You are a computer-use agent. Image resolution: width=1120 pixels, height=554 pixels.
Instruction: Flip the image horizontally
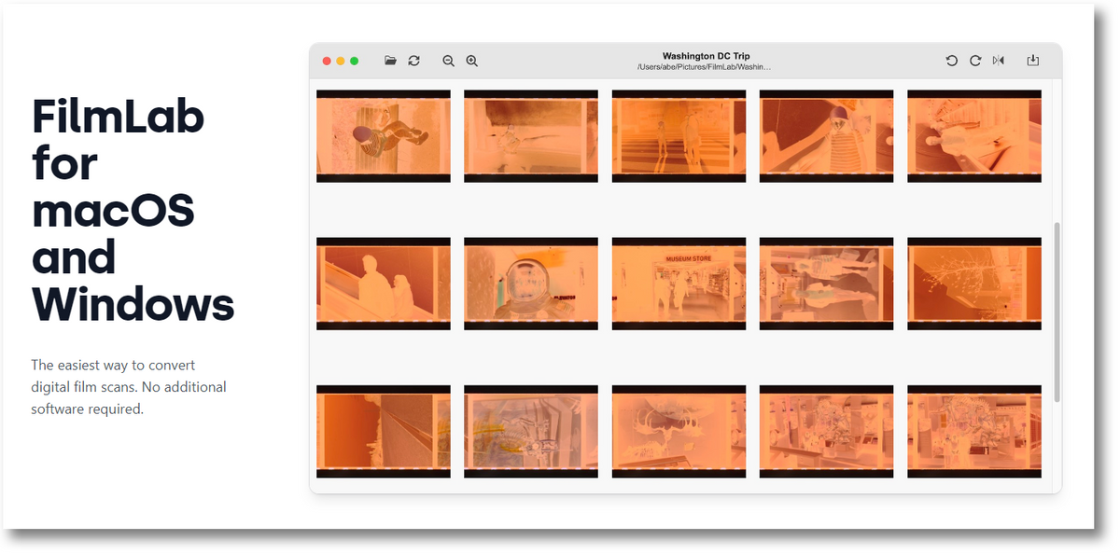coord(998,60)
